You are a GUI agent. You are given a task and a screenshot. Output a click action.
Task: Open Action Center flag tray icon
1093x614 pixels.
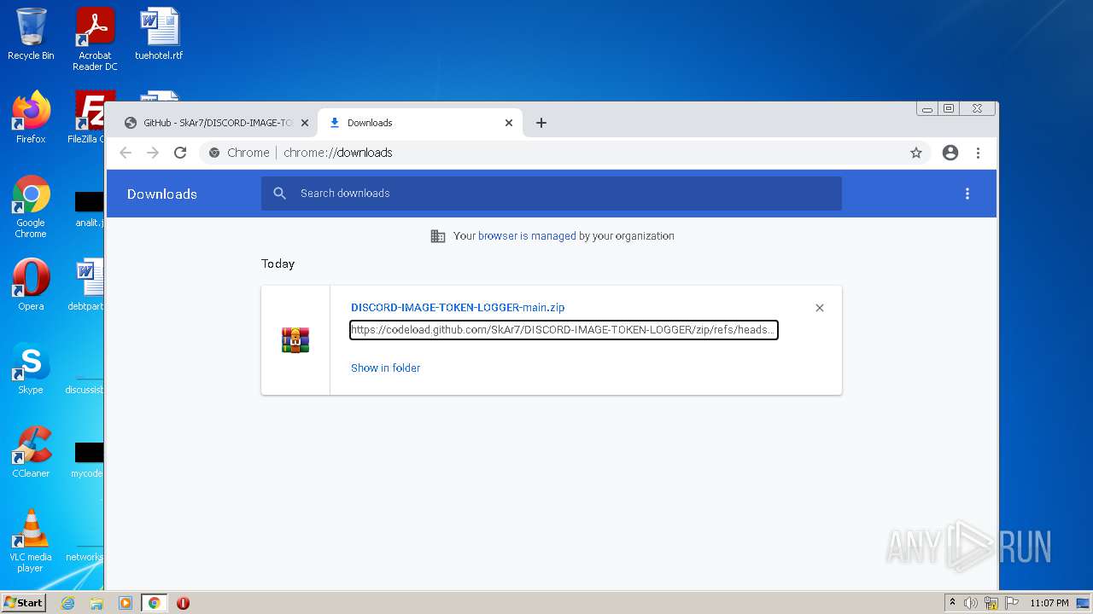pyautogui.click(x=1011, y=603)
